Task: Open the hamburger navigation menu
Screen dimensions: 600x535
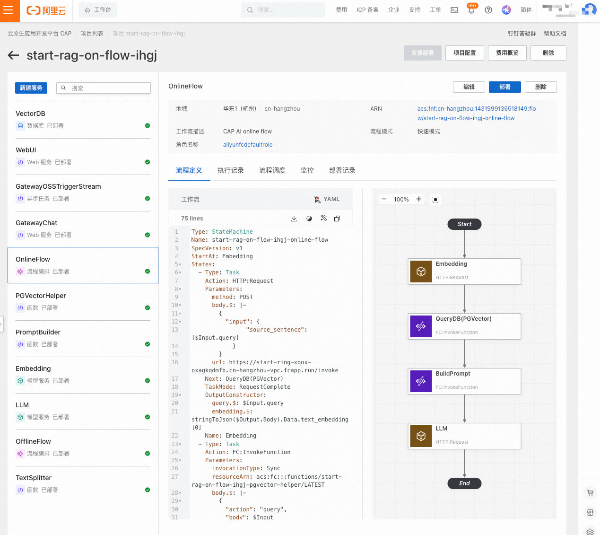Action: [8, 10]
